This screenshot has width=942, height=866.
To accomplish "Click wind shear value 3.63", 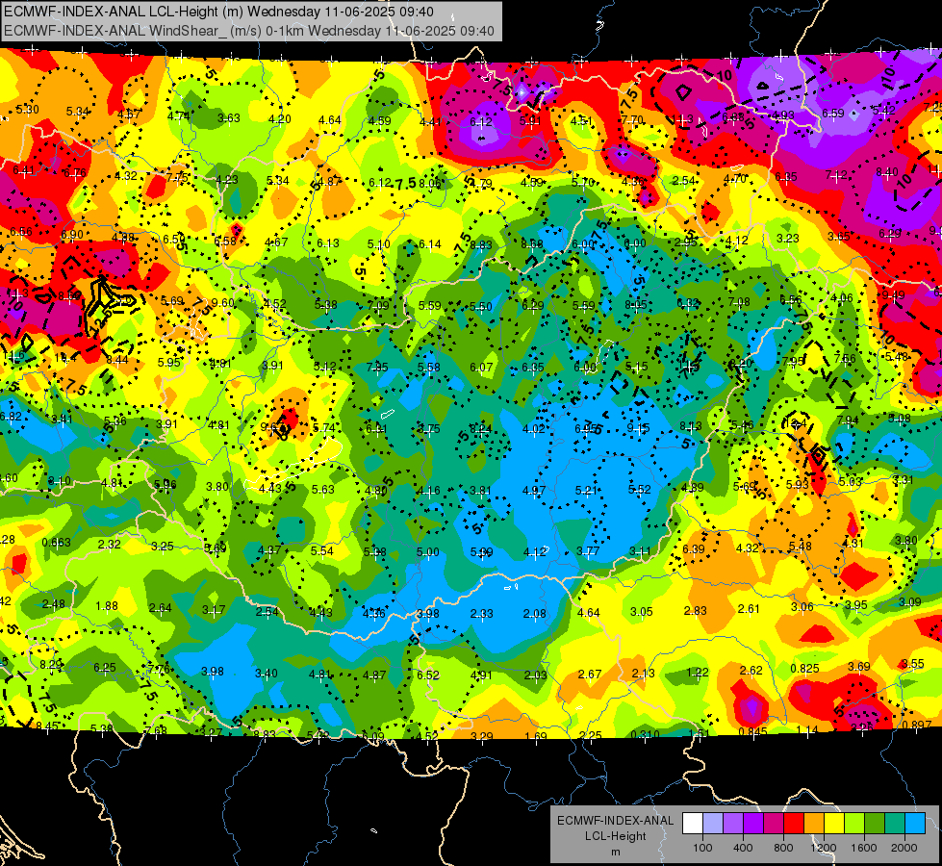I will 229,117.
